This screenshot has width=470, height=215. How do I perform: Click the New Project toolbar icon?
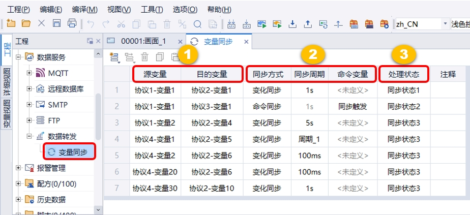(x=11, y=24)
